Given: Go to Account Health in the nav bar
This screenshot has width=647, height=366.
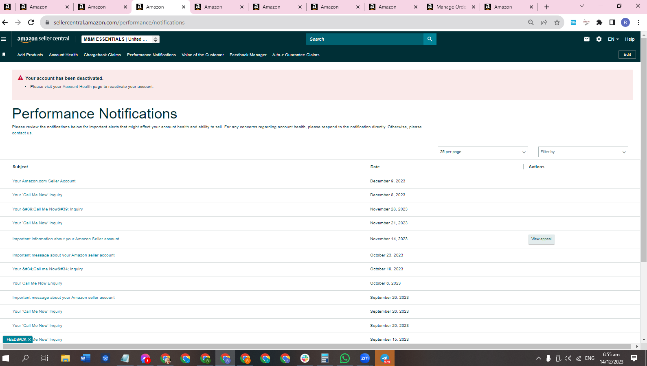Looking at the screenshot, I should click(x=63, y=55).
